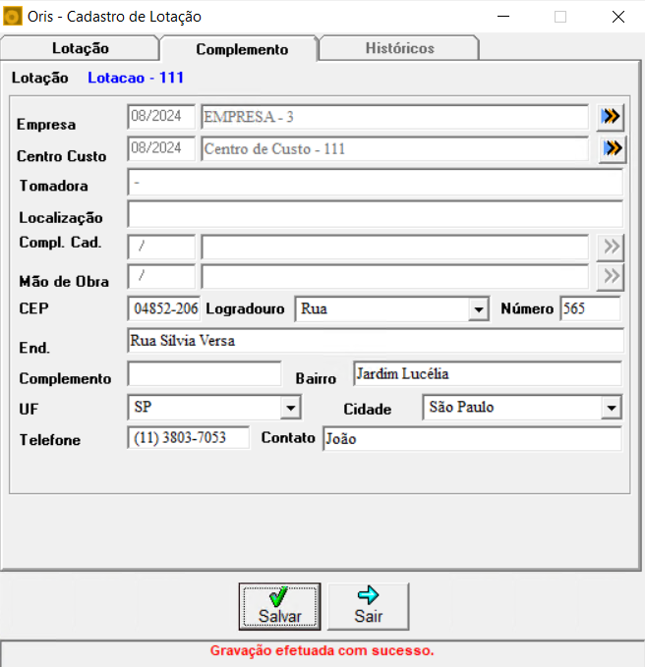The image size is (645, 667).
Task: Expand the UF state dropdown
Action: pos(291,408)
